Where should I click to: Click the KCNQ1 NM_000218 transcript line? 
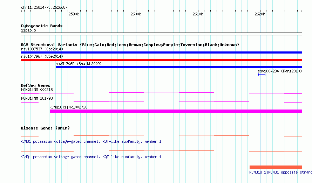pyautogui.click(x=161, y=93)
